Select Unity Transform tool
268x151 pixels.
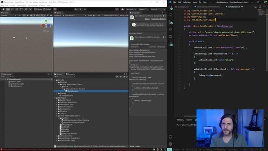click(26, 9)
